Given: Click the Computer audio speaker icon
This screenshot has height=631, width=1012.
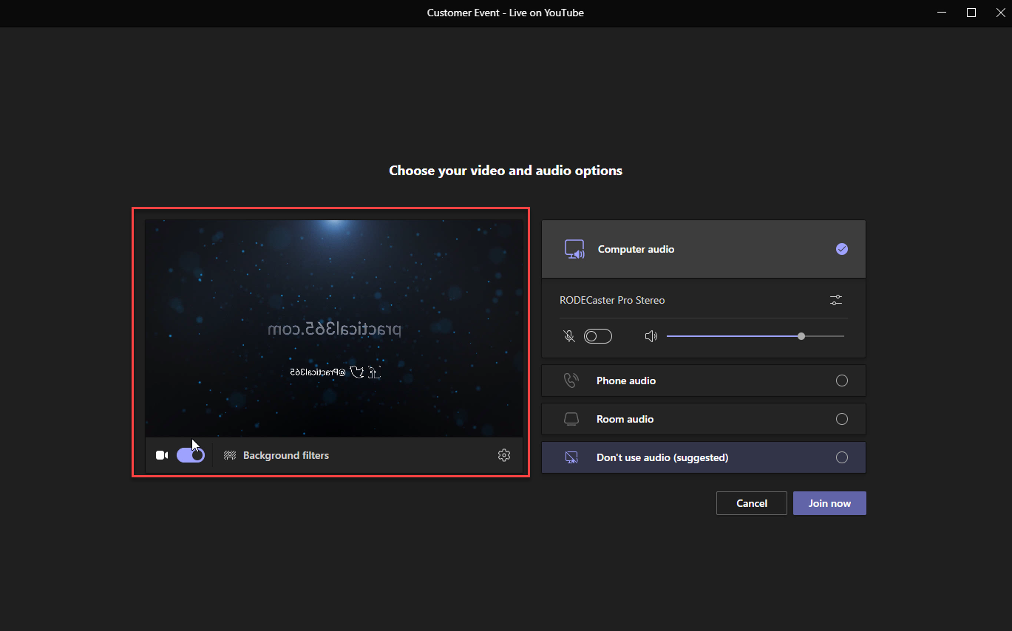Looking at the screenshot, I should coord(574,249).
